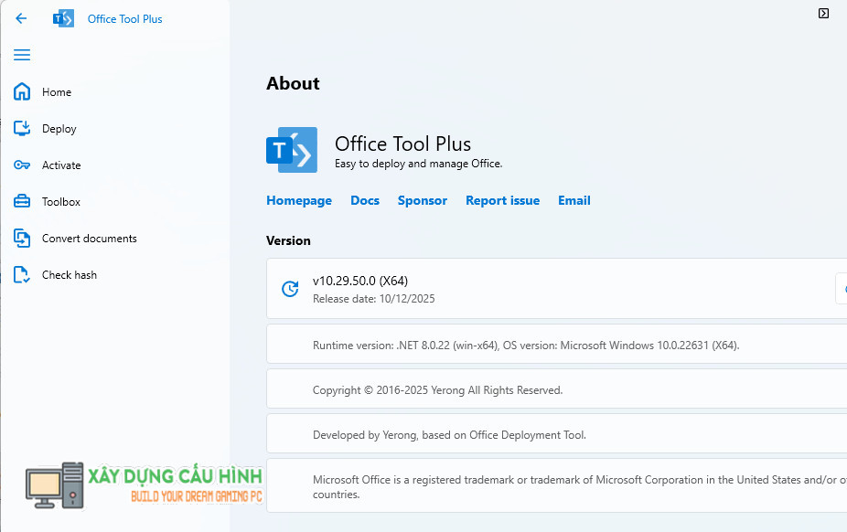The height and width of the screenshot is (532, 847).
Task: Select the Deploy download icon
Action: click(23, 128)
